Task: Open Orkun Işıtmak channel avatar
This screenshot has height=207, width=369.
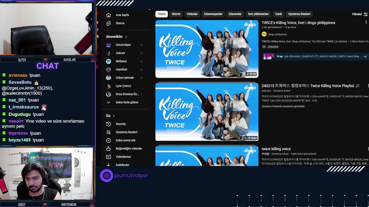Action: [x=108, y=78]
